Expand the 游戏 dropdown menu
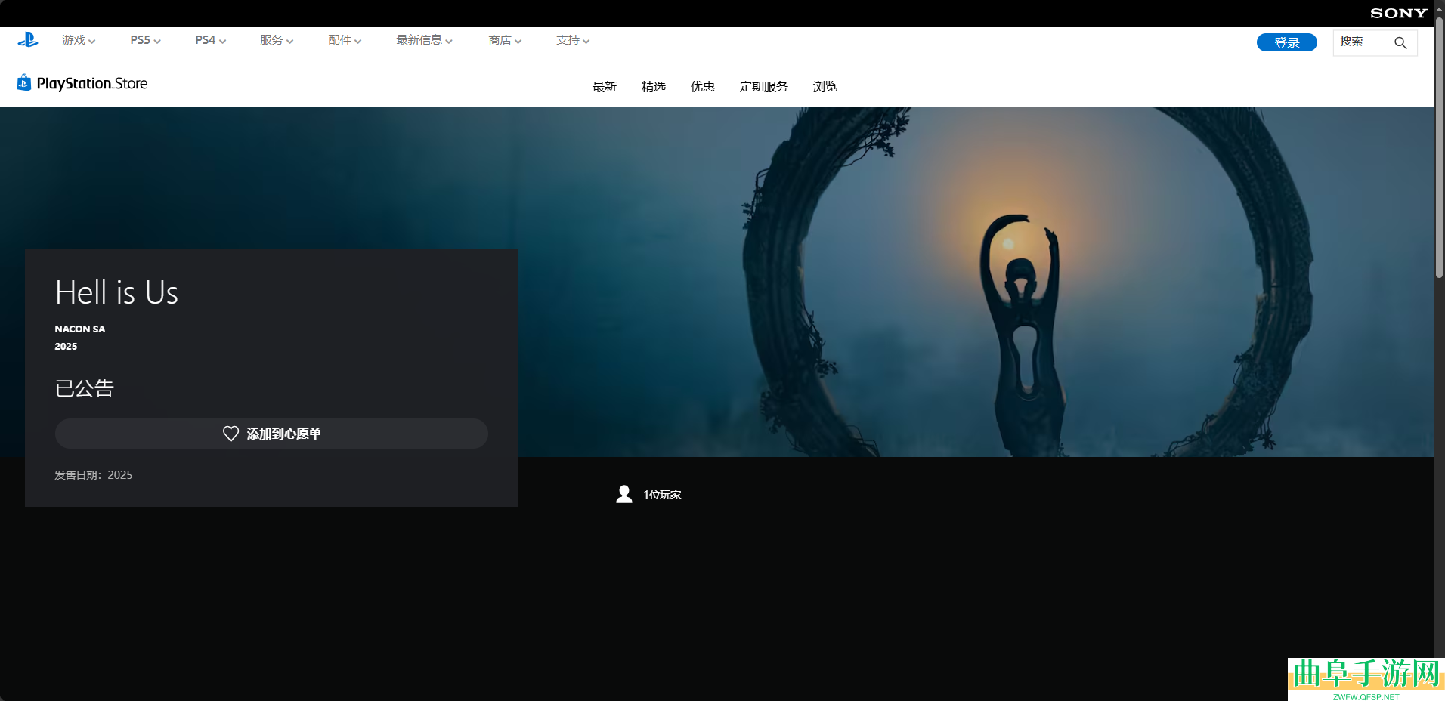1445x701 pixels. tap(79, 40)
